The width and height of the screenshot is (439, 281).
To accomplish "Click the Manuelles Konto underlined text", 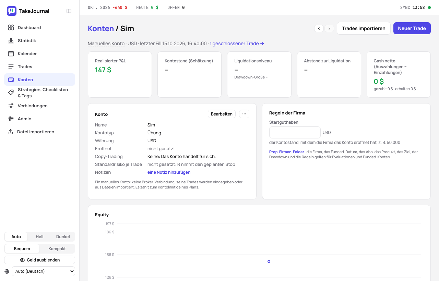I will click(x=106, y=44).
